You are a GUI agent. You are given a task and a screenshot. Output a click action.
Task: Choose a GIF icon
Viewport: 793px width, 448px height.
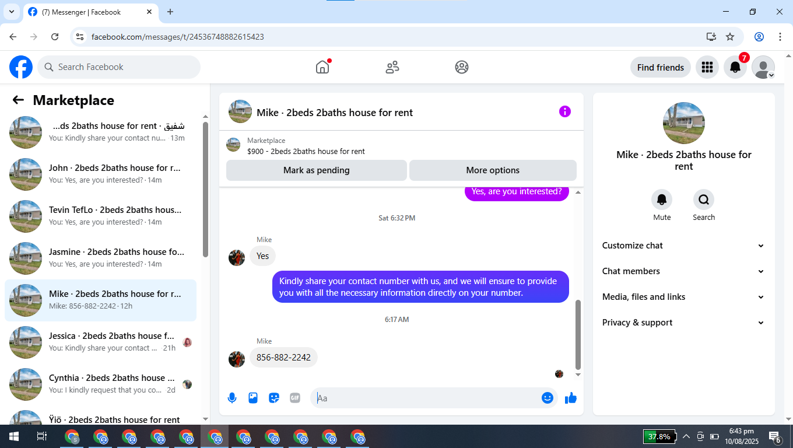(295, 398)
